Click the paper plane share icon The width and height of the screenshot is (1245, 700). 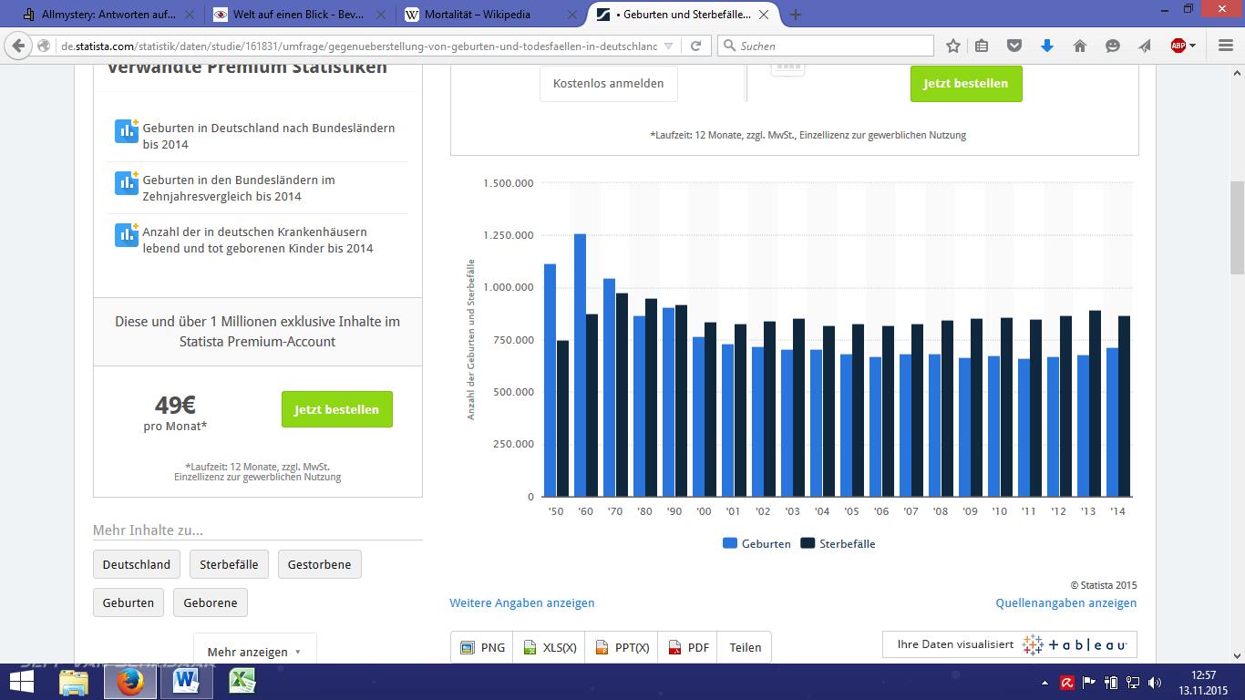point(1145,46)
